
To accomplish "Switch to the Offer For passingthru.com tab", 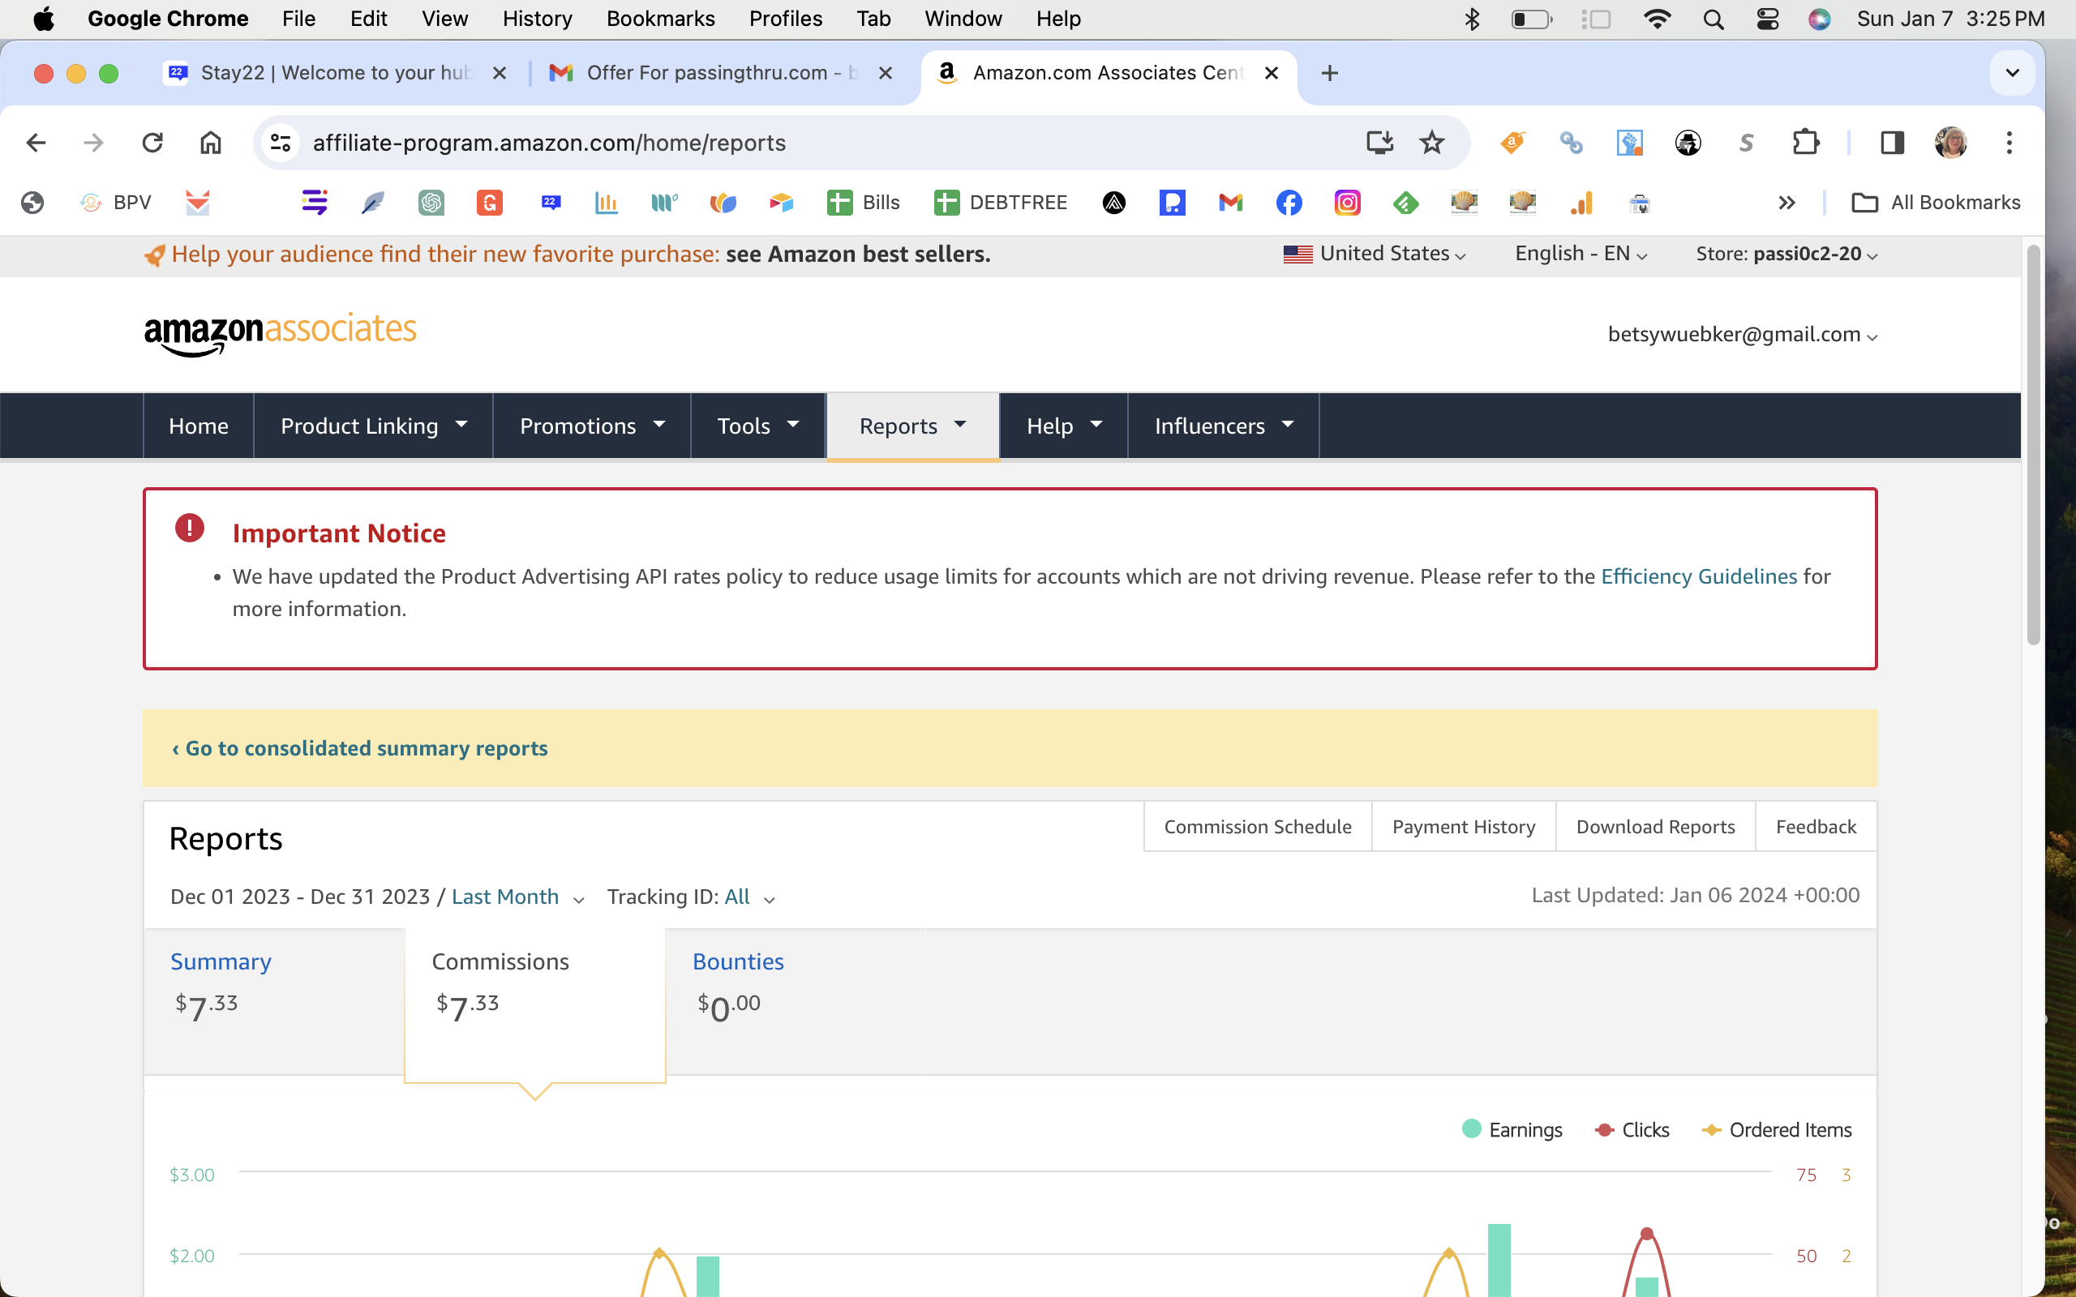I will 721,73.
